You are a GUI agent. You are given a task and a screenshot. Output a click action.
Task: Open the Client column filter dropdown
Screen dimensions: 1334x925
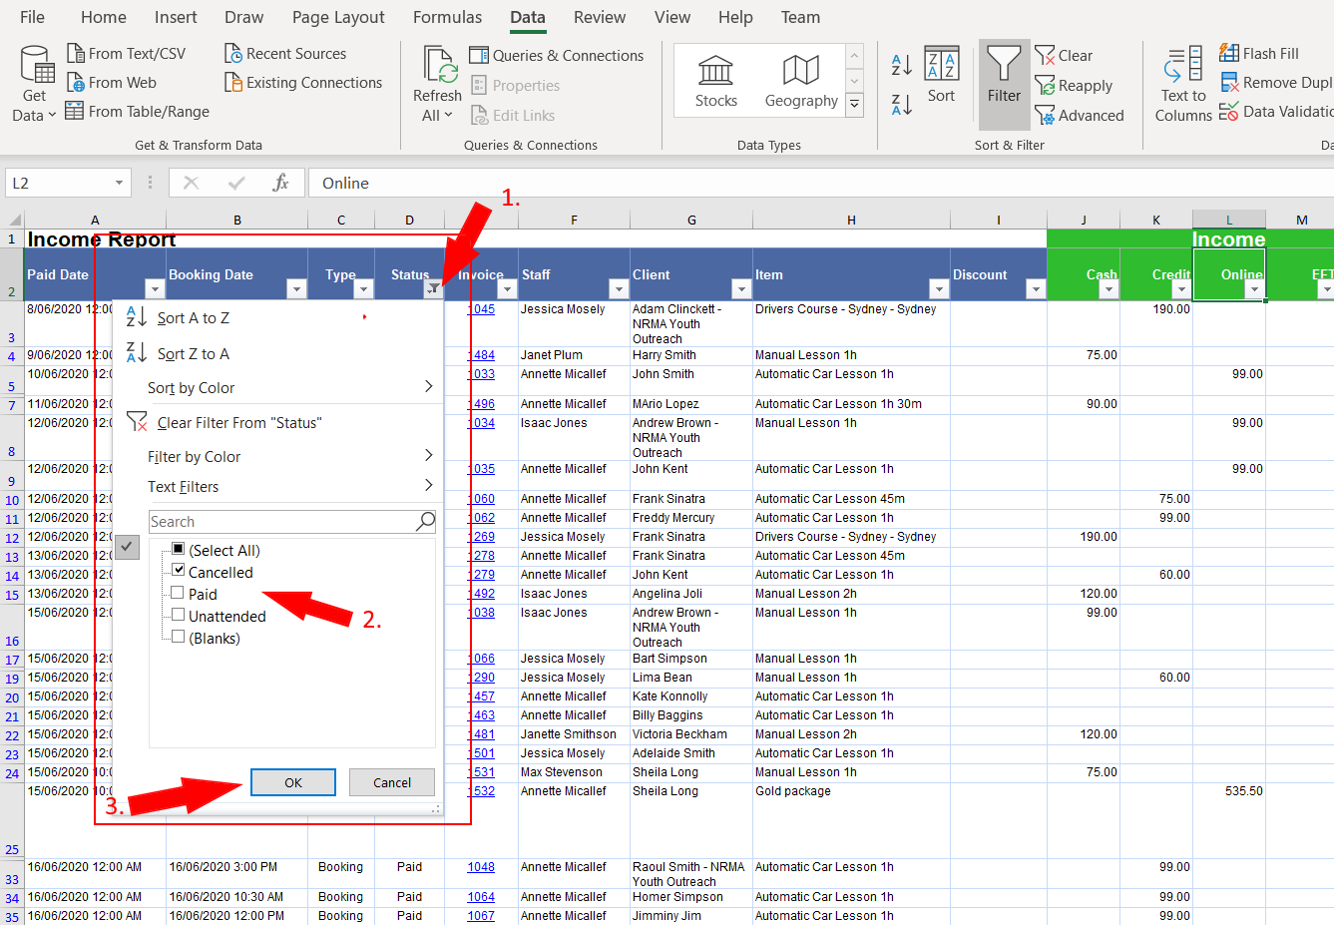[741, 289]
